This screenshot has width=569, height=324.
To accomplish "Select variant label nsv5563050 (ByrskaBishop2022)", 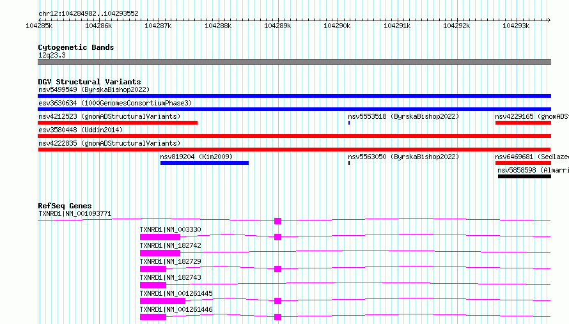I will coord(403,157).
